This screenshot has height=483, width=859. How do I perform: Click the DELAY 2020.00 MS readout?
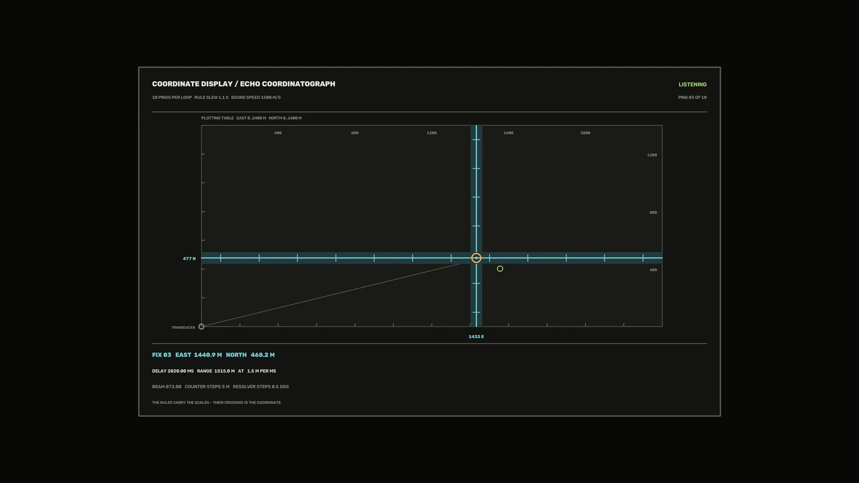[x=173, y=371]
